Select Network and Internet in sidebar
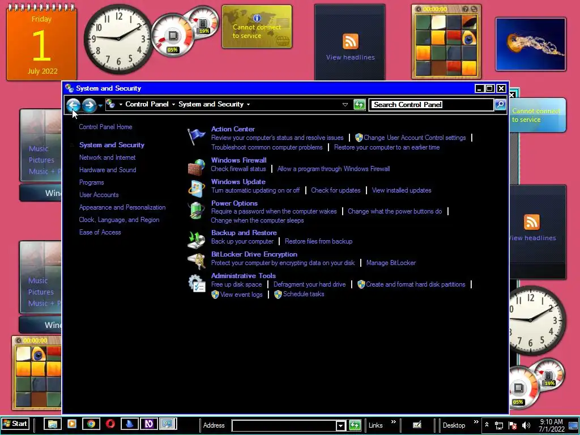The height and width of the screenshot is (435, 580). [107, 157]
